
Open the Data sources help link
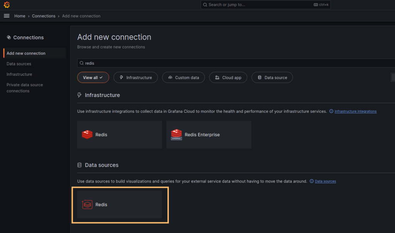[x=325, y=181]
